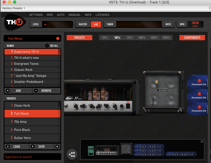Viewport: 211px width, 163px height.
Task: Click the amp MID knob
Action: [x=92, y=106]
